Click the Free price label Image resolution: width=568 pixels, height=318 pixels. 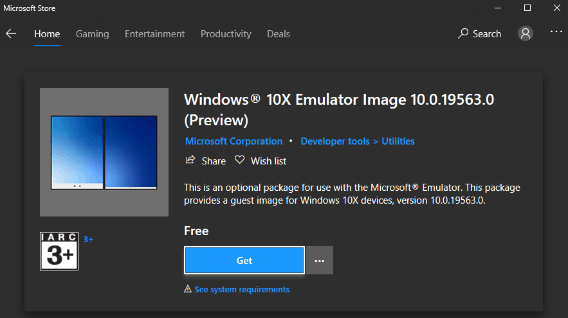click(196, 231)
